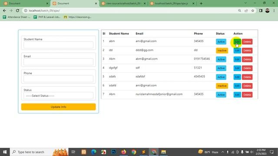
Task: Focus the Email input field
Action: [x=58, y=62]
